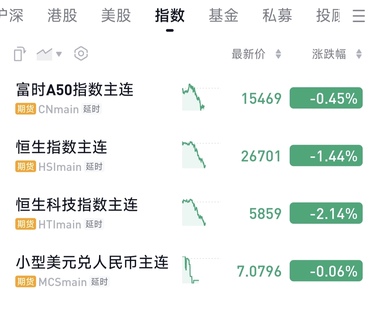
Task: Toggle the -1.44% change badge display
Action: (326, 156)
